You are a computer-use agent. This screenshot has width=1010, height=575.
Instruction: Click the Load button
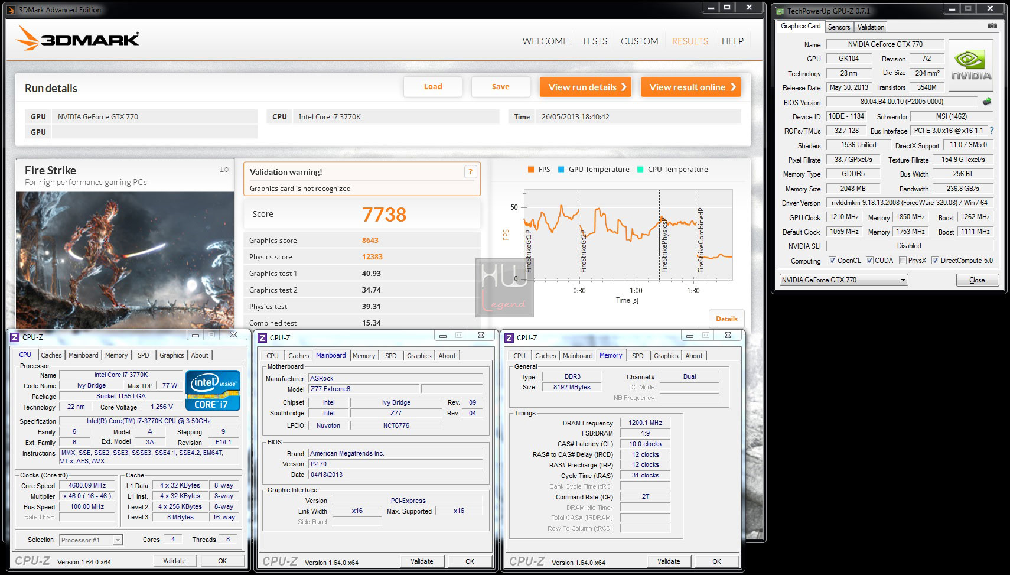coord(433,87)
